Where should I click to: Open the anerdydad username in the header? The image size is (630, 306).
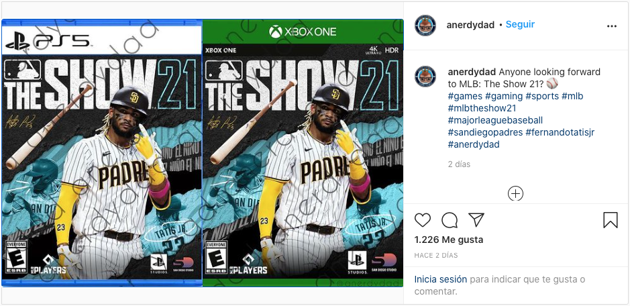pos(470,25)
